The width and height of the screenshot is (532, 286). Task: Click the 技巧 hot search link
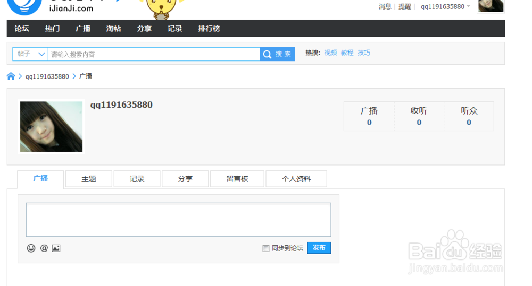(364, 53)
